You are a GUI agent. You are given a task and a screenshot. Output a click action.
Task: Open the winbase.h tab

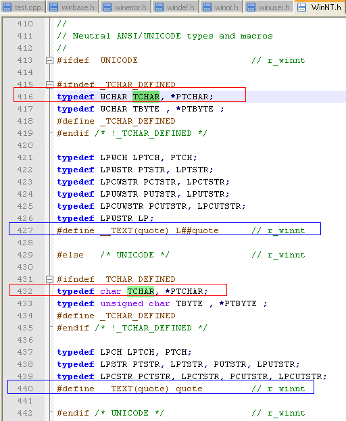[x=72, y=7]
